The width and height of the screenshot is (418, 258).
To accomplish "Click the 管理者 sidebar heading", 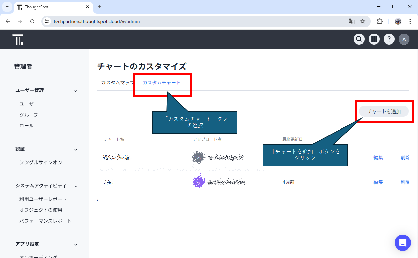I will [x=23, y=67].
